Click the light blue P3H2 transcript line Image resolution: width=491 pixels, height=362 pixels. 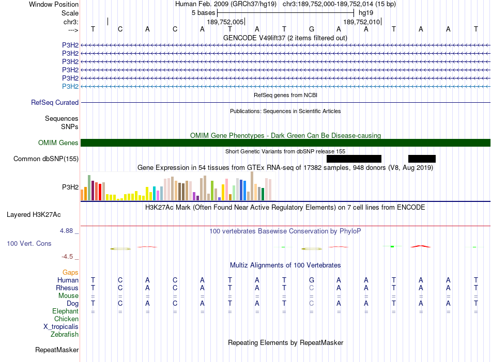click(x=285, y=86)
